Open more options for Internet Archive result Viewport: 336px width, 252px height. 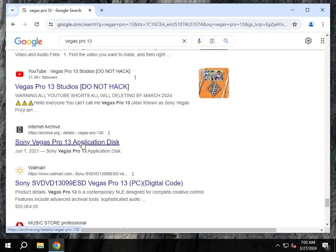coord(109,133)
